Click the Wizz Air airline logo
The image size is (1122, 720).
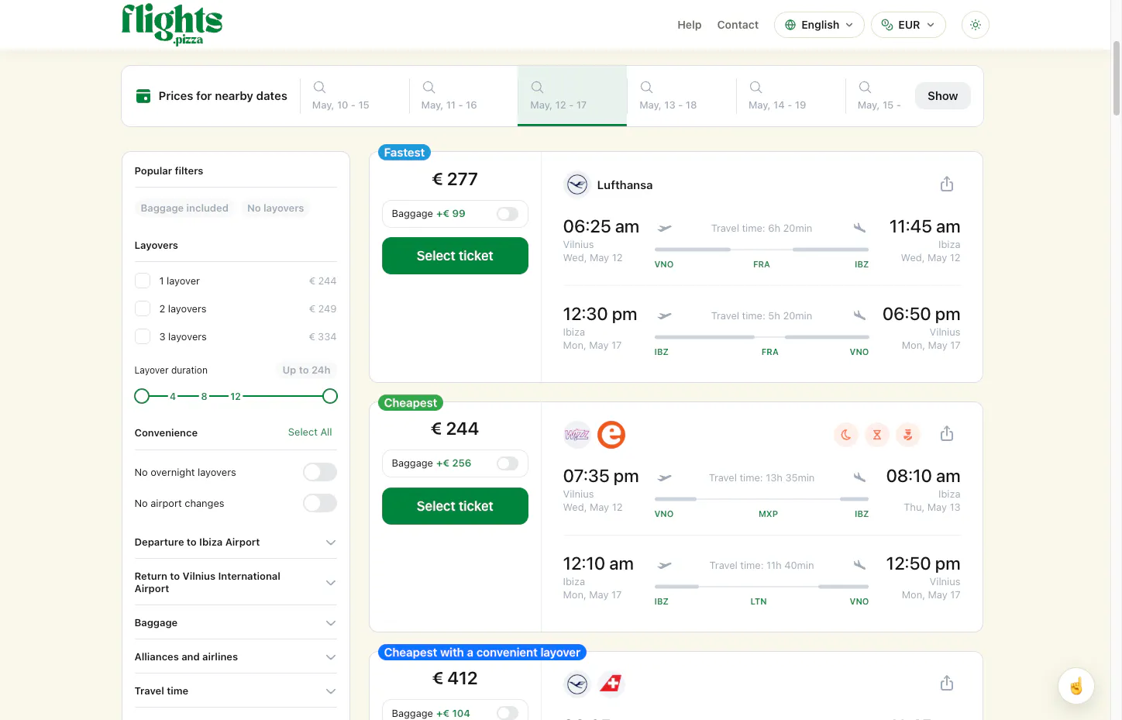(x=577, y=435)
